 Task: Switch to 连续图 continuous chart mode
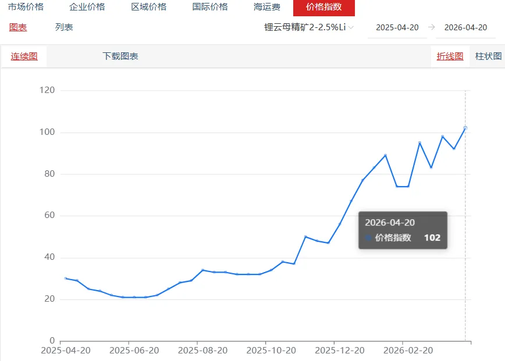click(23, 56)
